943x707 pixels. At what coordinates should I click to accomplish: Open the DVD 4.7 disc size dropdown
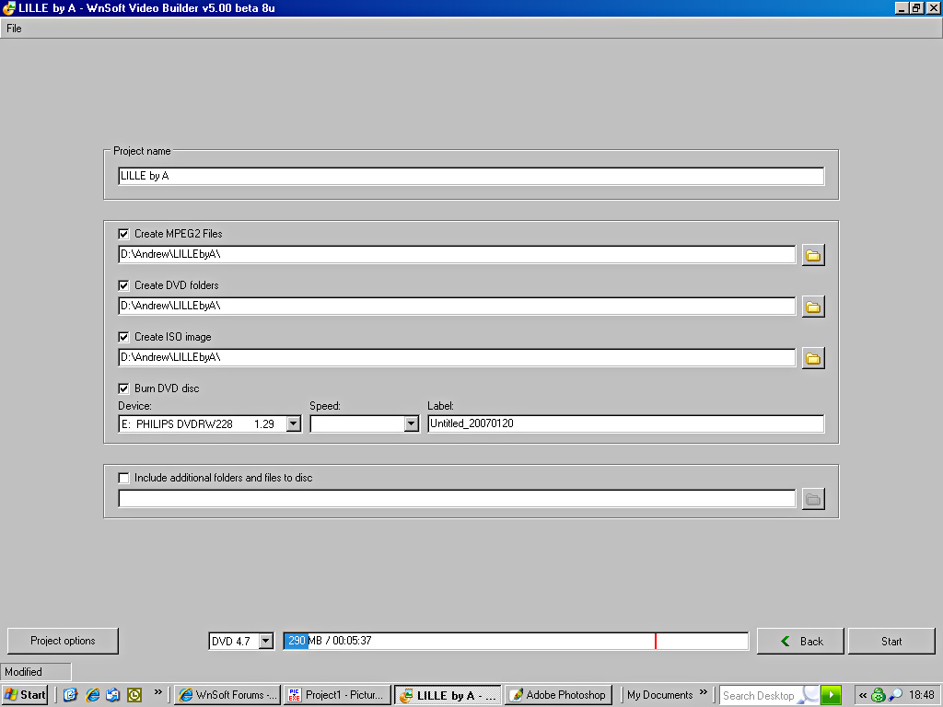click(x=266, y=642)
